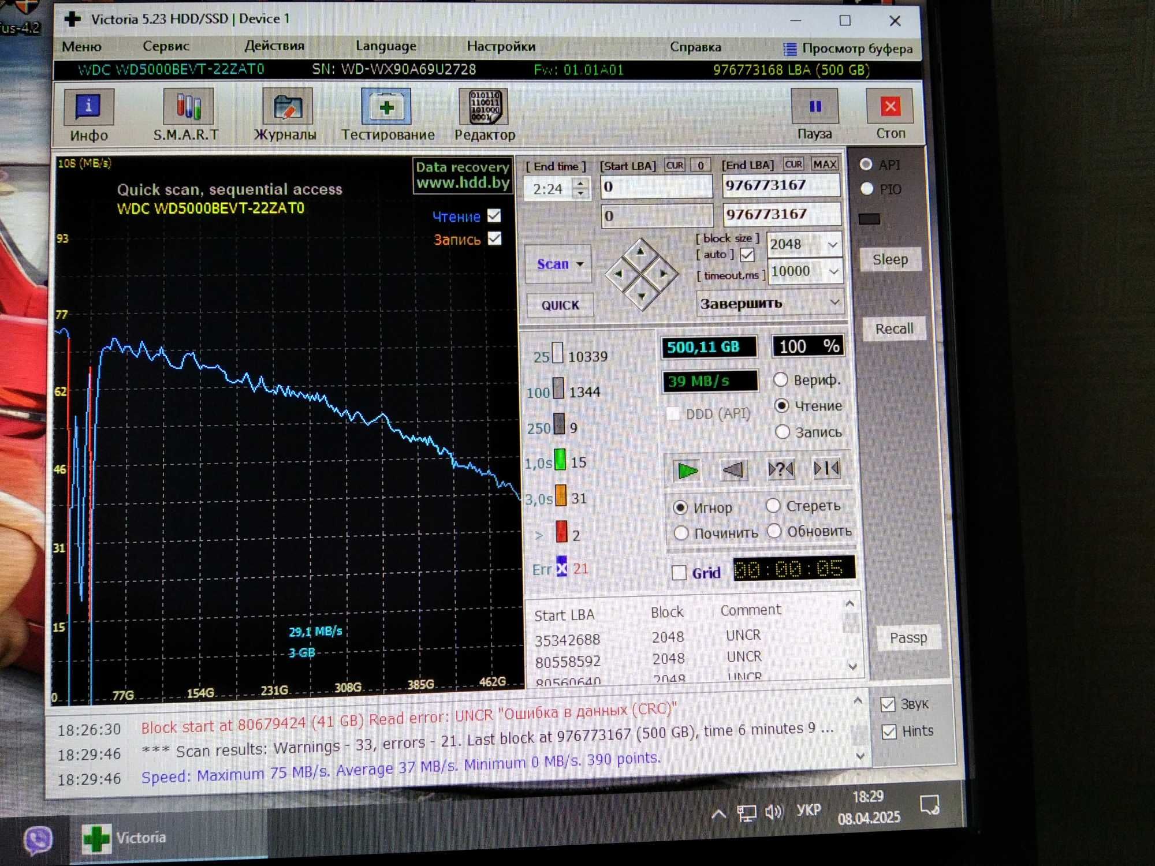This screenshot has width=1155, height=866.
Task: Click the backward scan direction arrow
Action: coord(733,469)
